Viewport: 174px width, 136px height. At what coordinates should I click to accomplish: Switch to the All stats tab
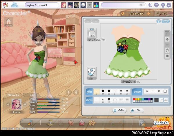tap(31, 95)
